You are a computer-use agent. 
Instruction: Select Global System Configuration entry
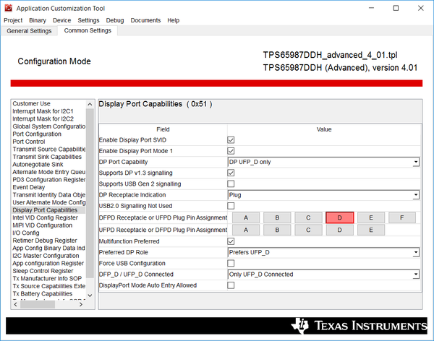[x=48, y=126]
